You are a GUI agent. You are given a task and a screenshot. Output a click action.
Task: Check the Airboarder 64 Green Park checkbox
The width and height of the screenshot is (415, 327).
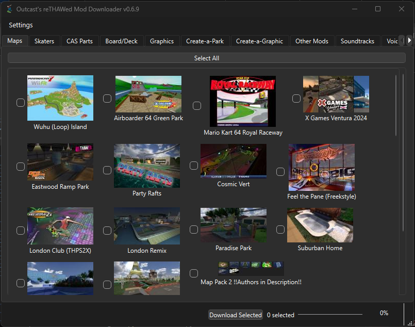(x=107, y=99)
